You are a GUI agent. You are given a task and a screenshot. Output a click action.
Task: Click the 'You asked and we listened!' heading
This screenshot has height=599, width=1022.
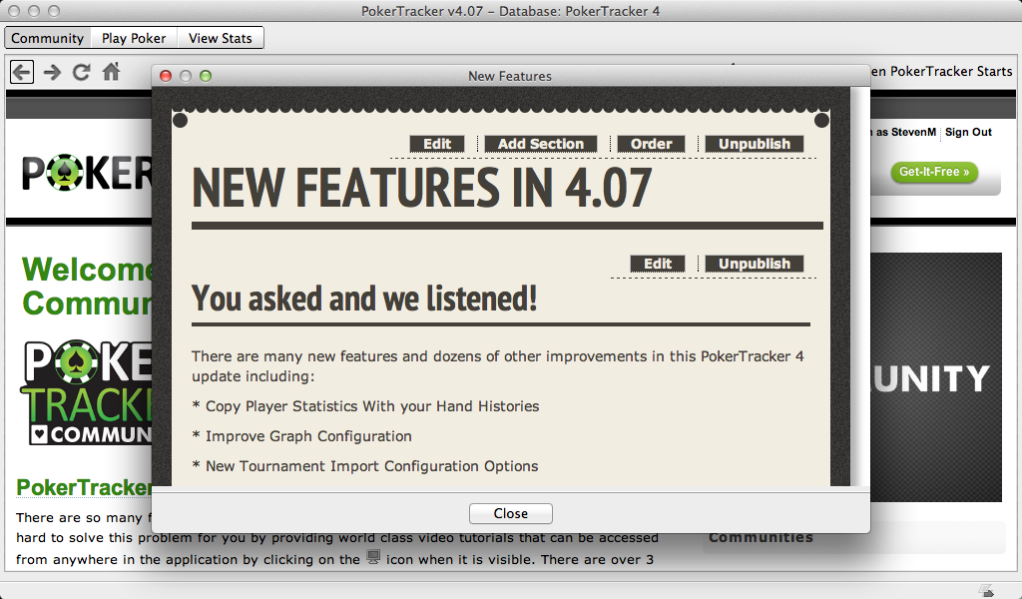point(363,299)
